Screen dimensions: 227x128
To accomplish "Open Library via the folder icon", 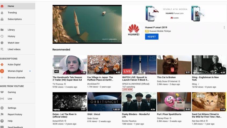I will click(2, 30).
